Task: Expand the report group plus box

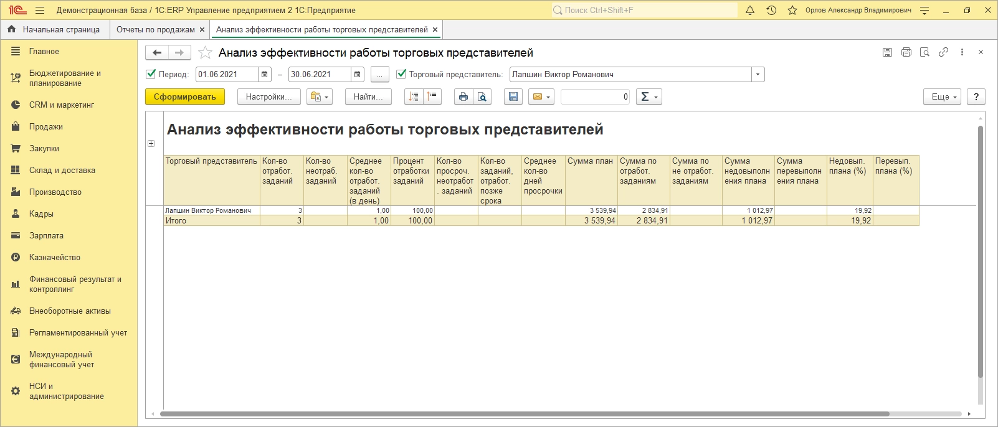Action: (151, 144)
